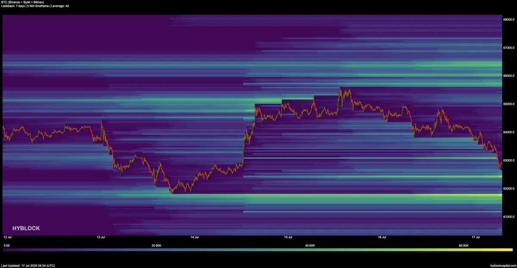Image resolution: width=517 pixels, height=268 pixels.
Task: Click the "17 Jul" date axis label
Action: [476, 237]
